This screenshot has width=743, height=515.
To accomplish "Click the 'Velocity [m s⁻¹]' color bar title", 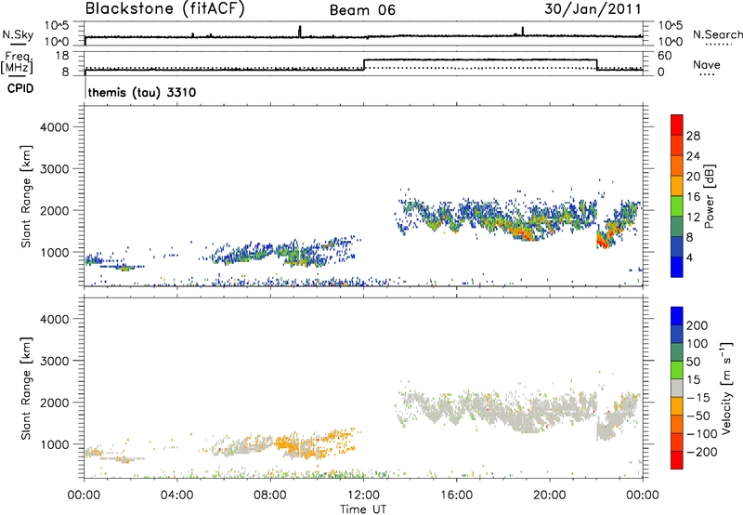I will point(726,388).
